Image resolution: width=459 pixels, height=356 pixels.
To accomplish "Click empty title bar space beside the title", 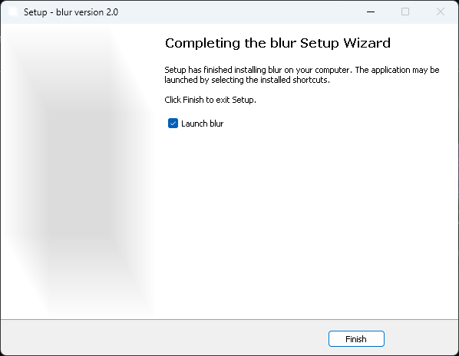I will [x=234, y=12].
